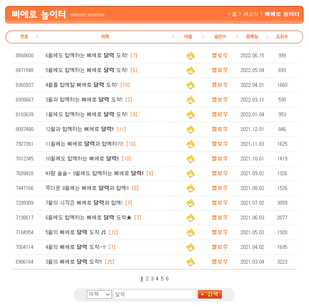The width and height of the screenshot is (309, 307).
Task: Go to page 6 of results
Action: 167,279
